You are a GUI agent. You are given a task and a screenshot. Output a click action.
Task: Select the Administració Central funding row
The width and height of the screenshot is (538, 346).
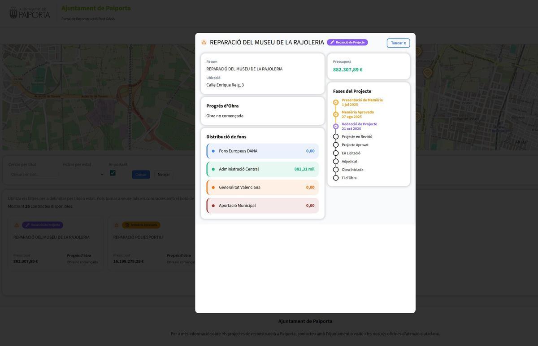point(263,169)
